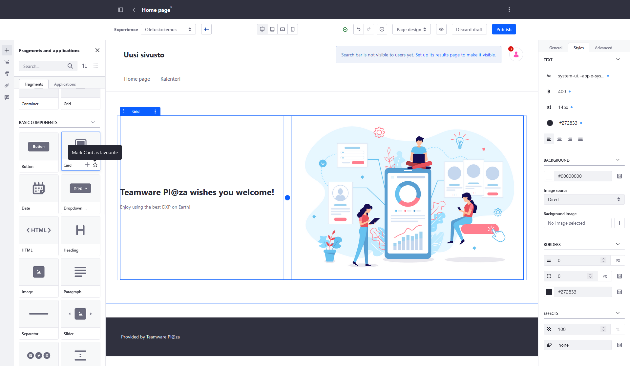Align text left
The width and height of the screenshot is (630, 366).
pos(549,139)
